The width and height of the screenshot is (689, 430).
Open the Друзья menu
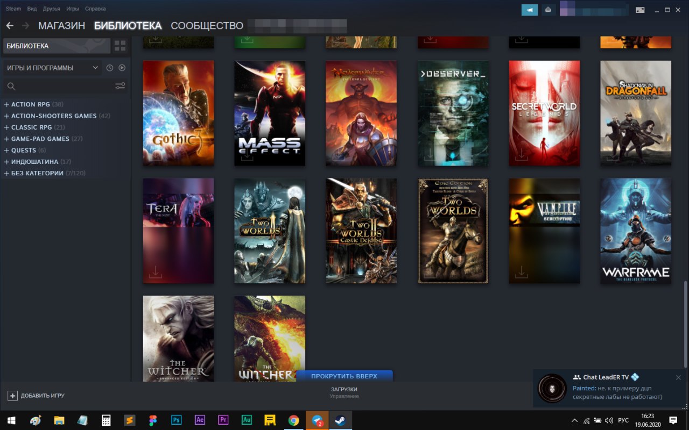click(51, 9)
